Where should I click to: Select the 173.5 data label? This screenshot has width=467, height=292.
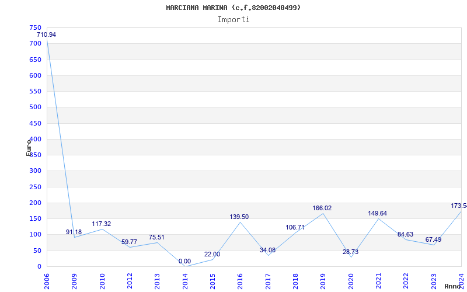[459, 206]
